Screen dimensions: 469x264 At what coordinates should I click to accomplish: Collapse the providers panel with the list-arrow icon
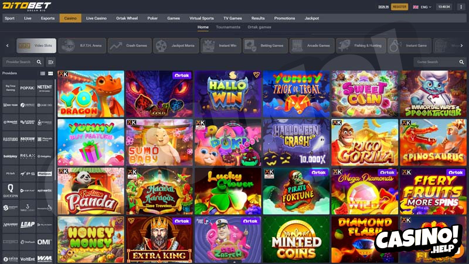point(50,62)
